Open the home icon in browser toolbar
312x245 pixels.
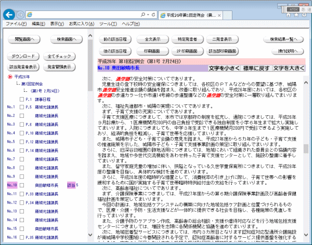[x=288, y=15]
